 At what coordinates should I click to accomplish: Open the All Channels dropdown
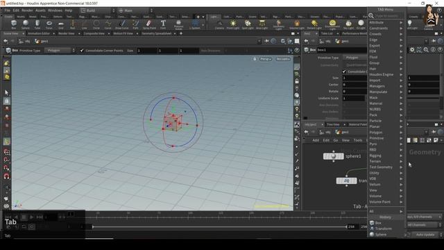424,225
